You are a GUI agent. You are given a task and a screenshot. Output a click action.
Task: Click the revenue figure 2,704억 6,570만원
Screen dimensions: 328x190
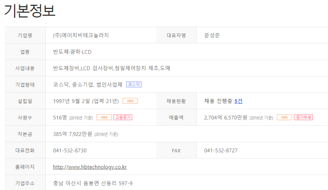tap(226, 118)
